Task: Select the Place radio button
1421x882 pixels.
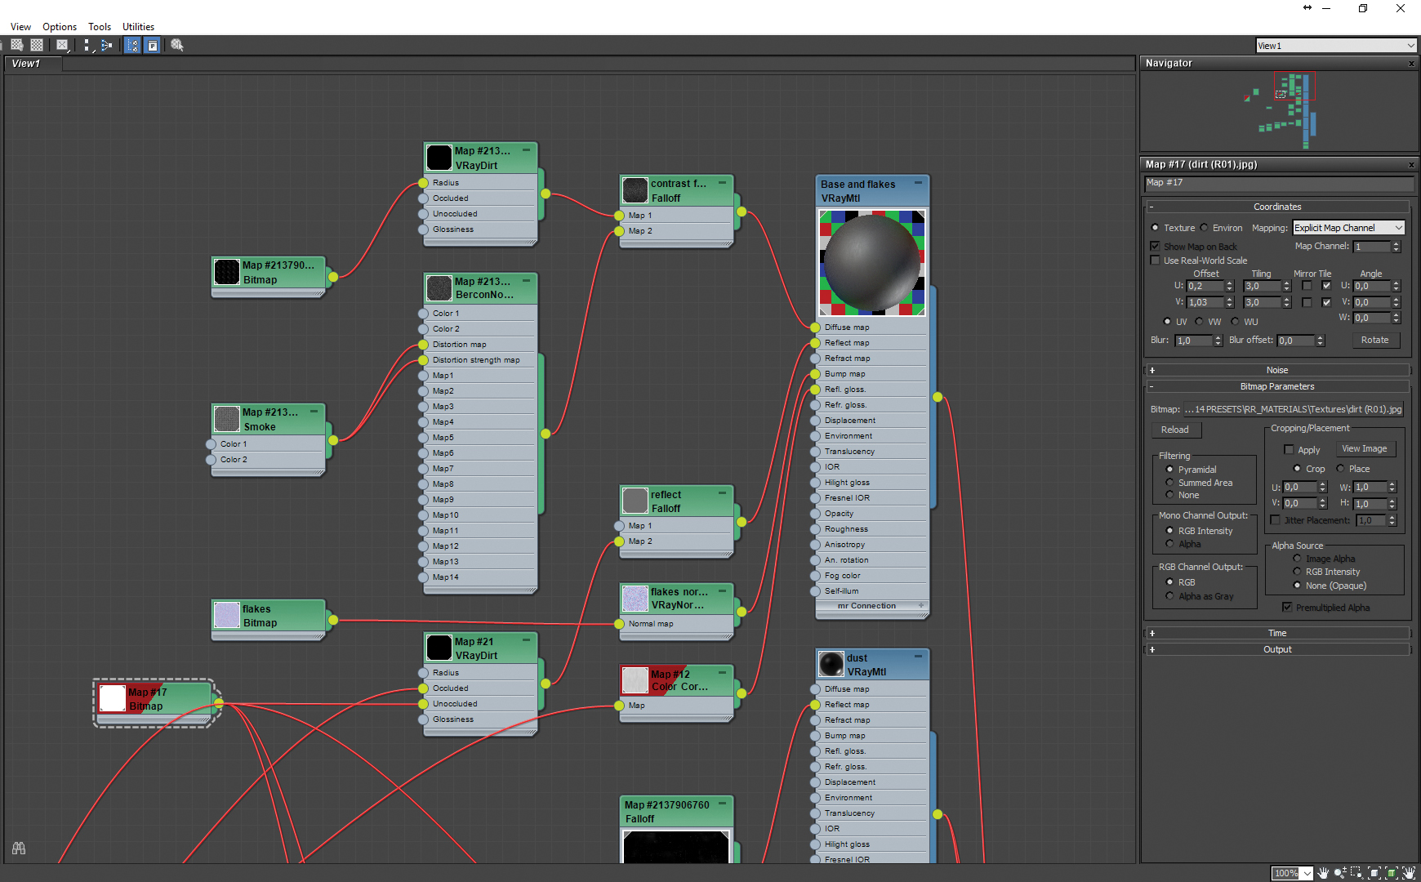Action: coord(1340,469)
